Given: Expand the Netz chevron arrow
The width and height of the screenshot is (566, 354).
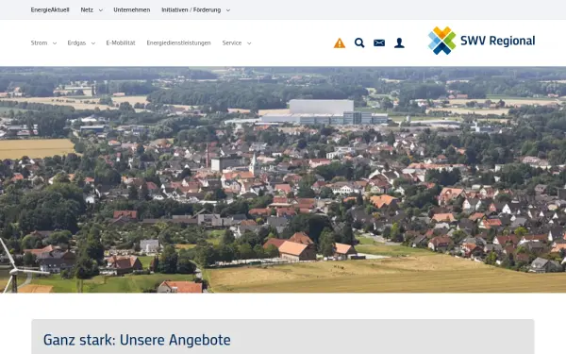Looking at the screenshot, I should (x=101, y=10).
